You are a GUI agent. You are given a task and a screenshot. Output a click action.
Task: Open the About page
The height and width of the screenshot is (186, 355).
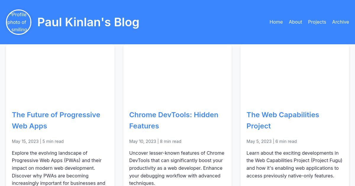coord(295,22)
